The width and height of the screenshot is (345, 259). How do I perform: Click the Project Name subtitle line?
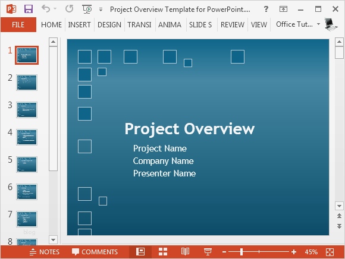click(160, 149)
